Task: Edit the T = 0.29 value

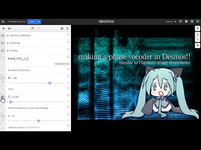Action: 13,97
